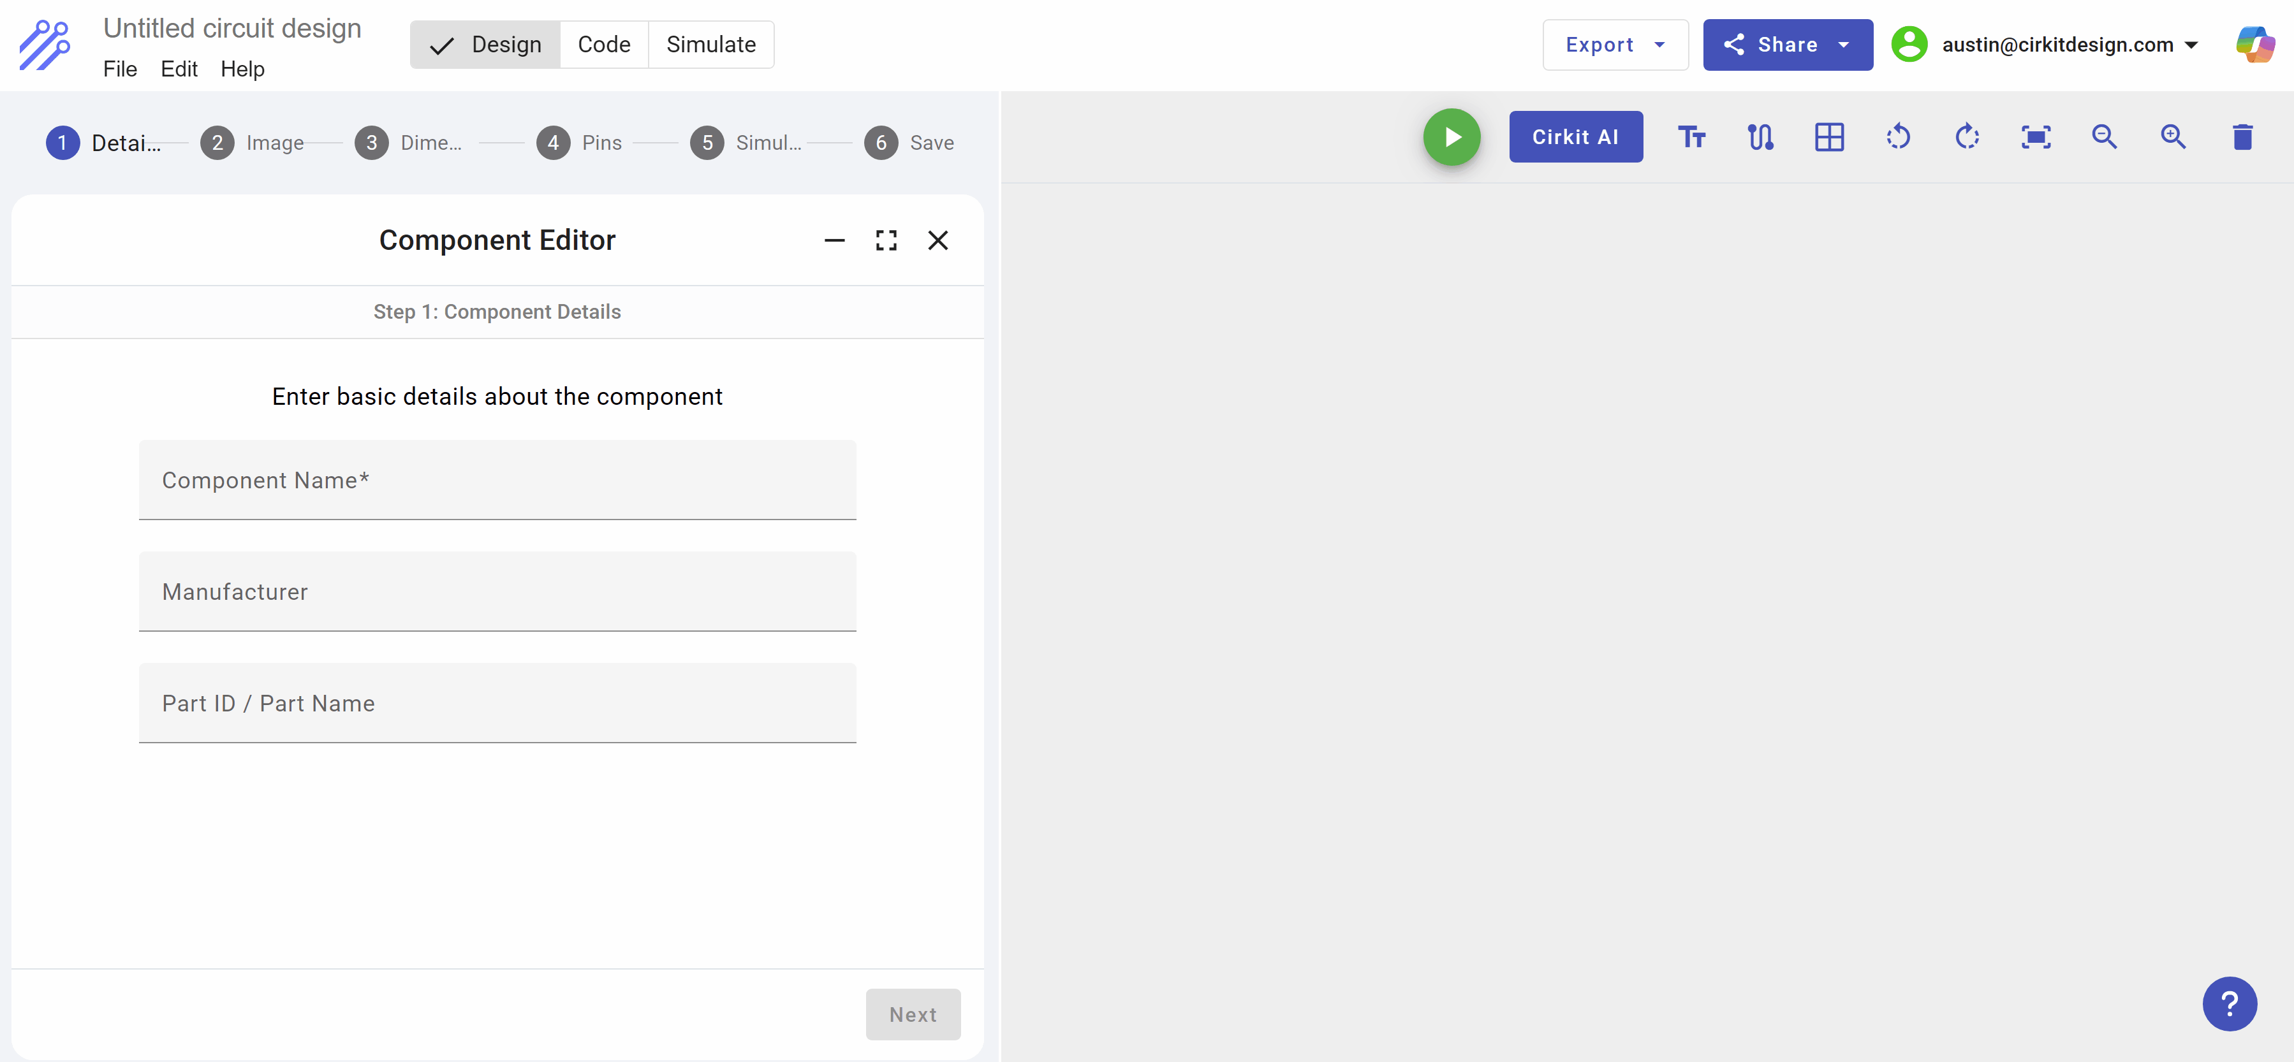Fit design to screen icon

pos(2036,137)
